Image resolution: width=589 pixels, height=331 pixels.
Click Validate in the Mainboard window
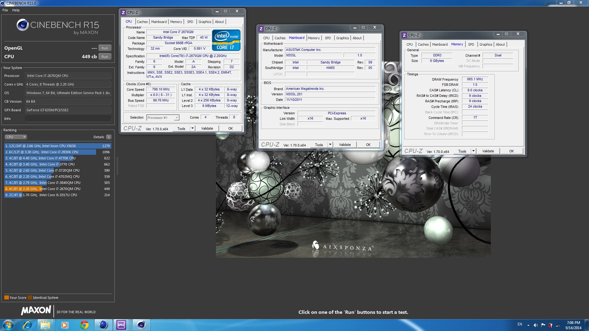345,145
